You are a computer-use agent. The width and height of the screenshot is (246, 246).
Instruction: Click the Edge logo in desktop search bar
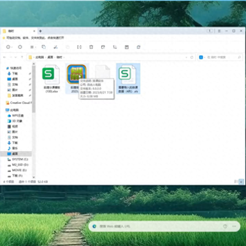click(94, 226)
